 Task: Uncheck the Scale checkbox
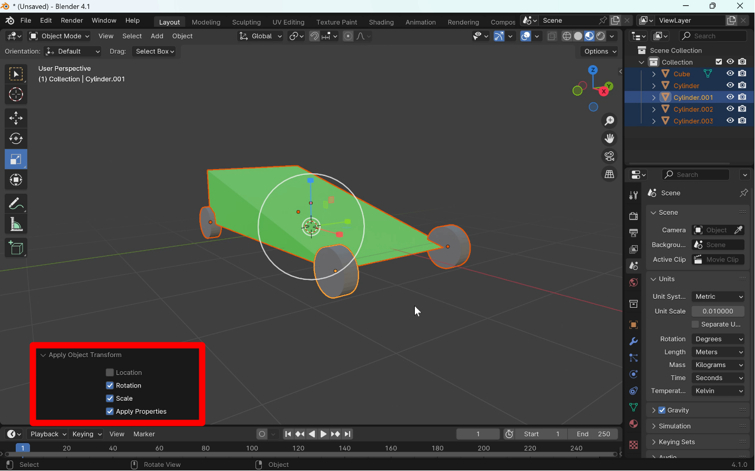[x=110, y=399]
